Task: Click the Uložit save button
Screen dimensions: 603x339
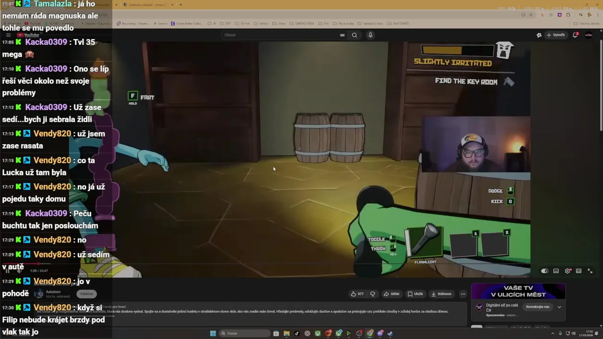Action: coord(415,294)
